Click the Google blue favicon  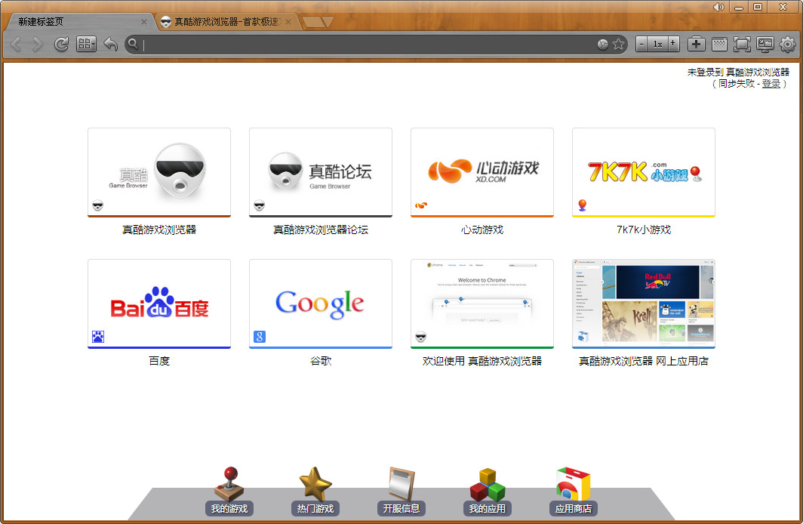(260, 337)
